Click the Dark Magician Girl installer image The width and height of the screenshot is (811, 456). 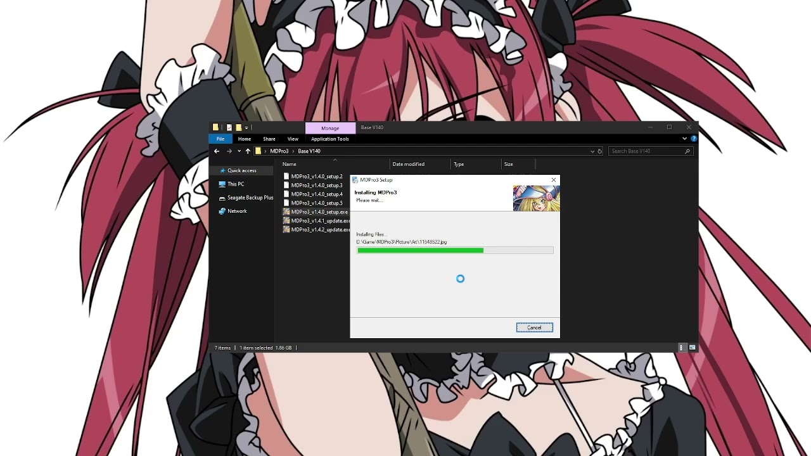[536, 198]
